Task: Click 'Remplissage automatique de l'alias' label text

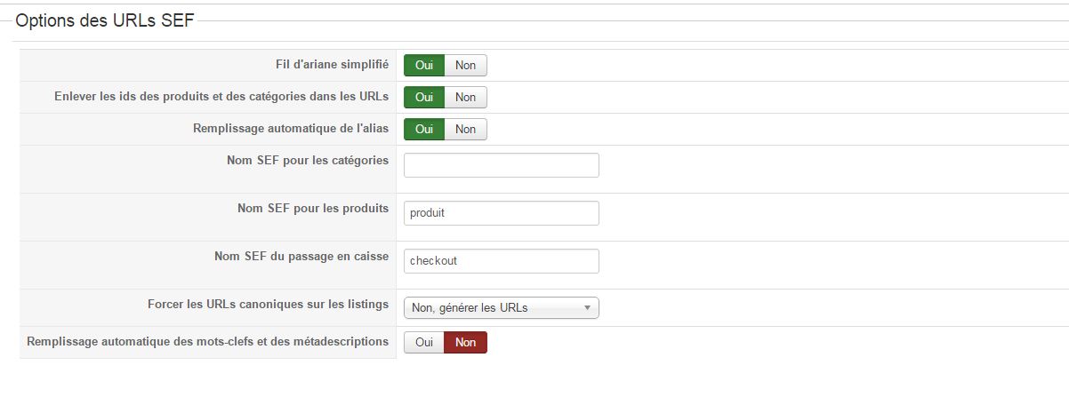Action: tap(291, 129)
